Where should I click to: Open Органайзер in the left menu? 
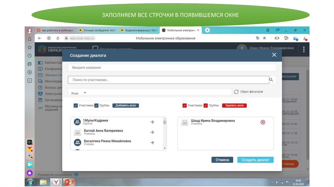[x=50, y=100]
